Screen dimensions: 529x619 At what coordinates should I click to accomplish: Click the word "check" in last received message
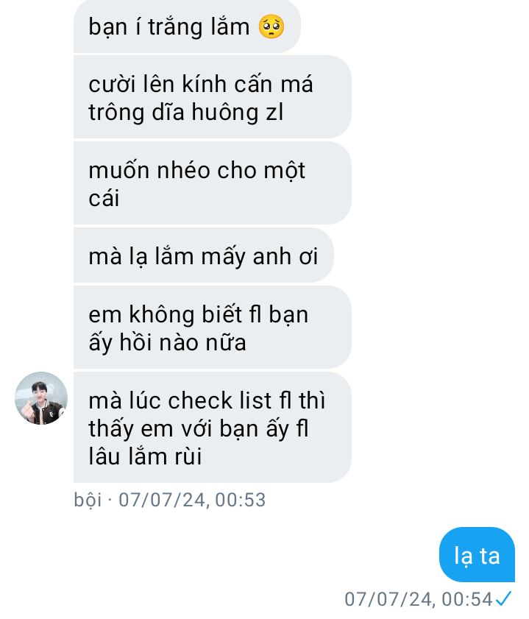[x=200, y=400]
